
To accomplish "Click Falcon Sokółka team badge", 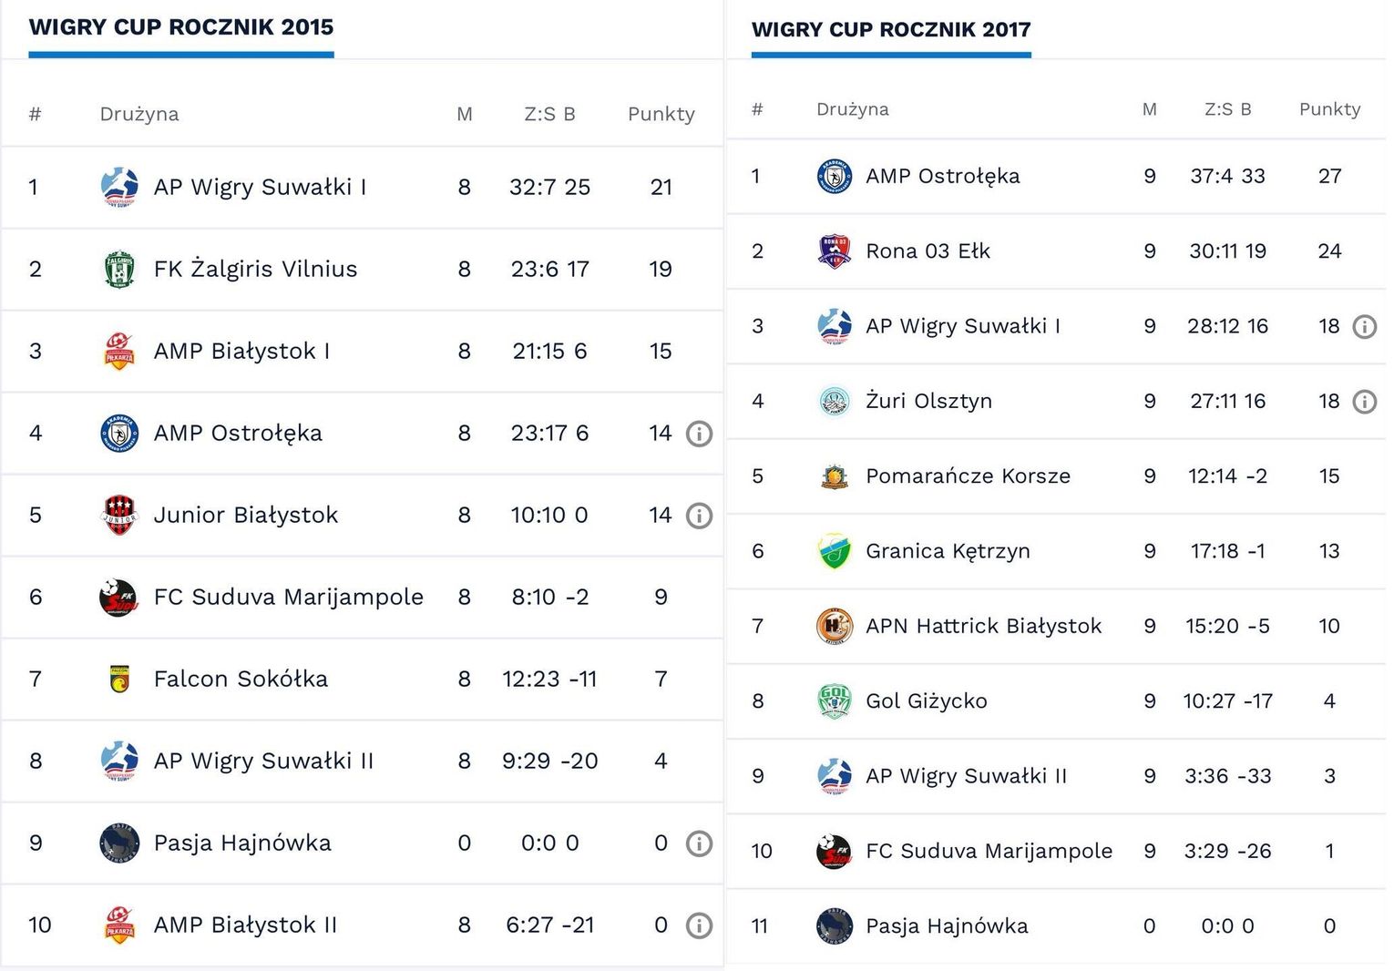I will tap(119, 680).
